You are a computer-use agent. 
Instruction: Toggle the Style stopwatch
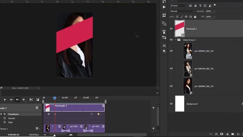[x=5, y=122]
